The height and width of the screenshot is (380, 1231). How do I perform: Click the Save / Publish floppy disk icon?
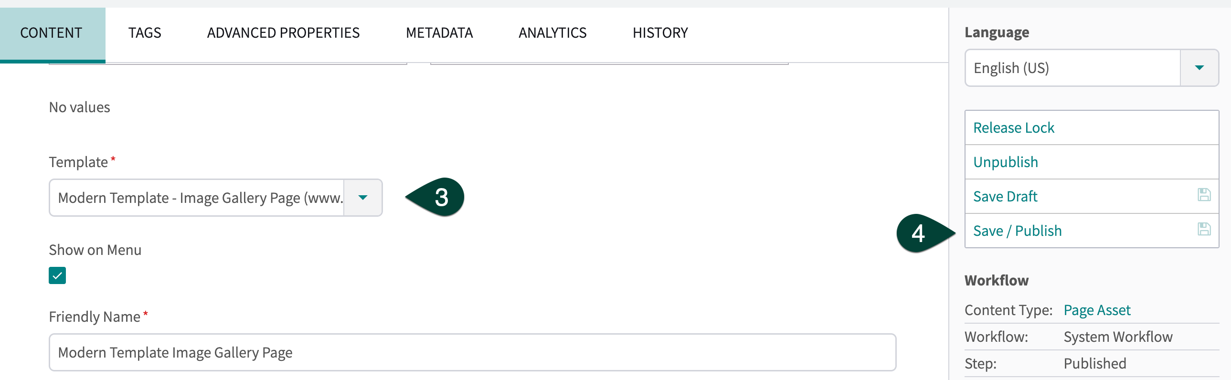click(x=1204, y=229)
